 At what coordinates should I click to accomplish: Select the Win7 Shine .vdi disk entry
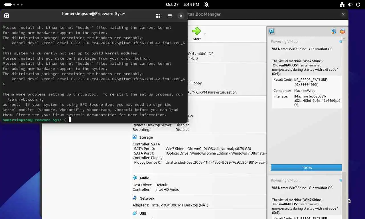208,149
